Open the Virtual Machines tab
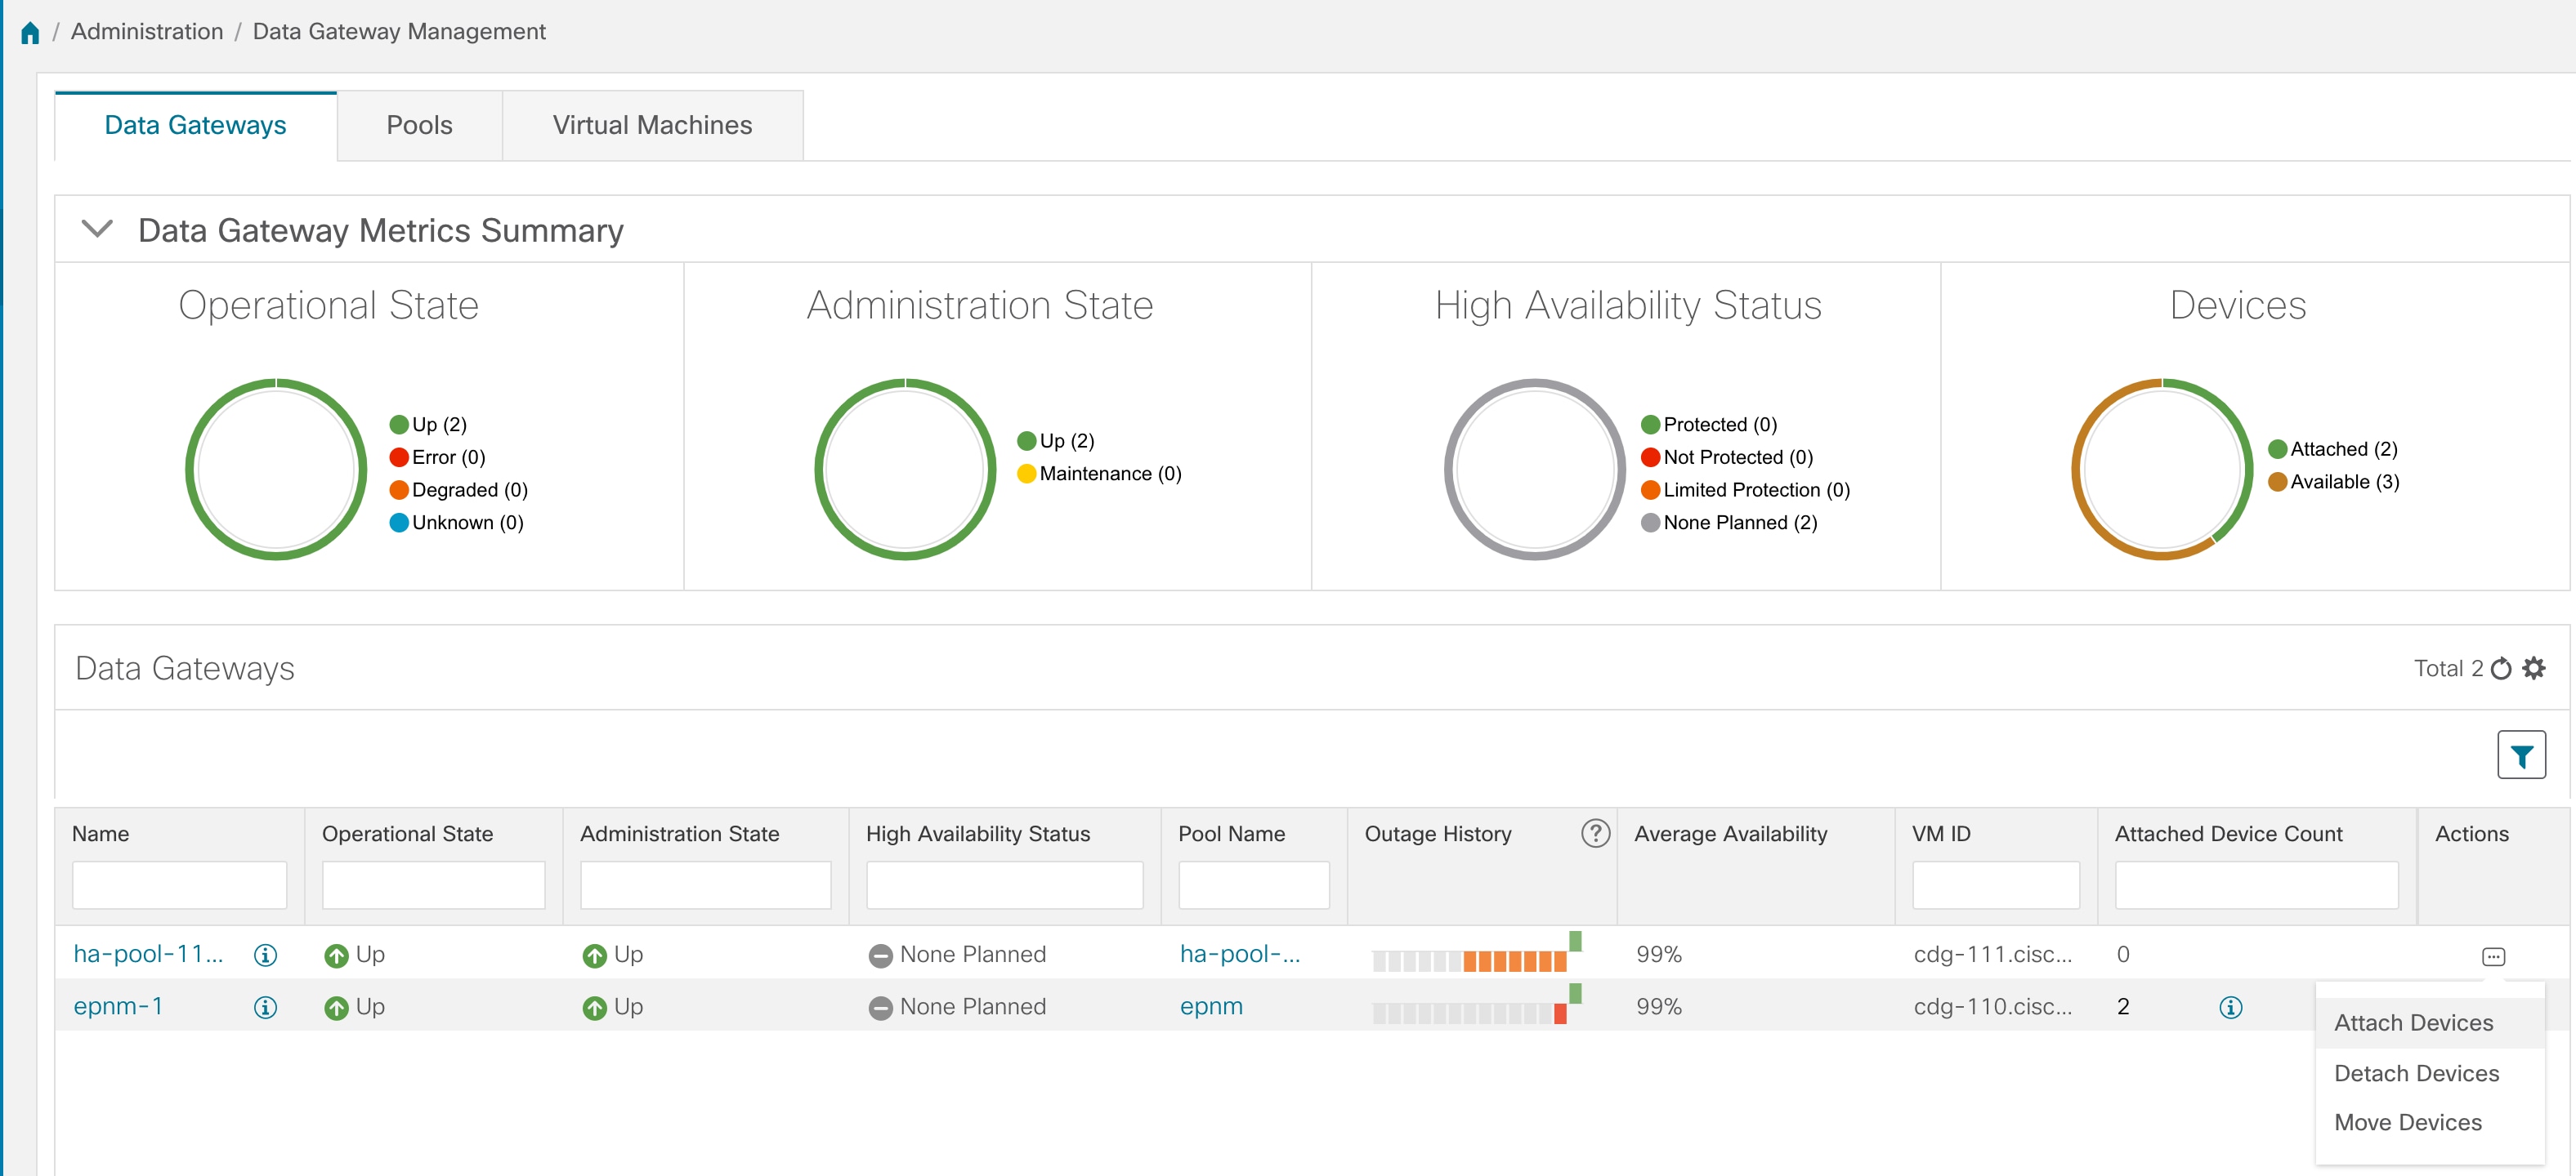 pyautogui.click(x=652, y=126)
